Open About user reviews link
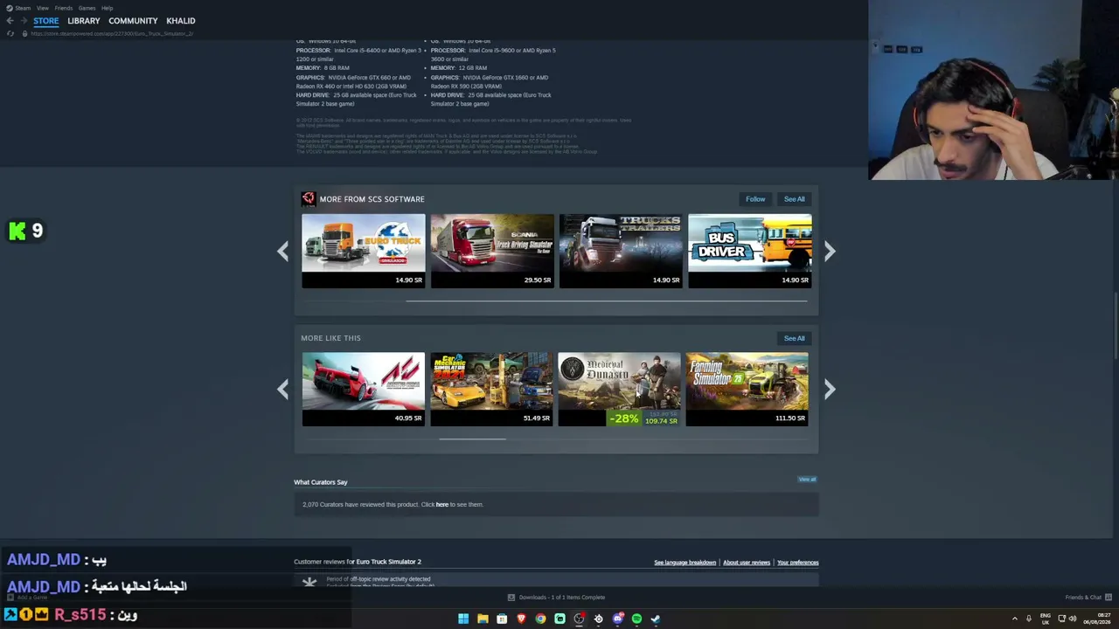The width and height of the screenshot is (1119, 629). 747,563
